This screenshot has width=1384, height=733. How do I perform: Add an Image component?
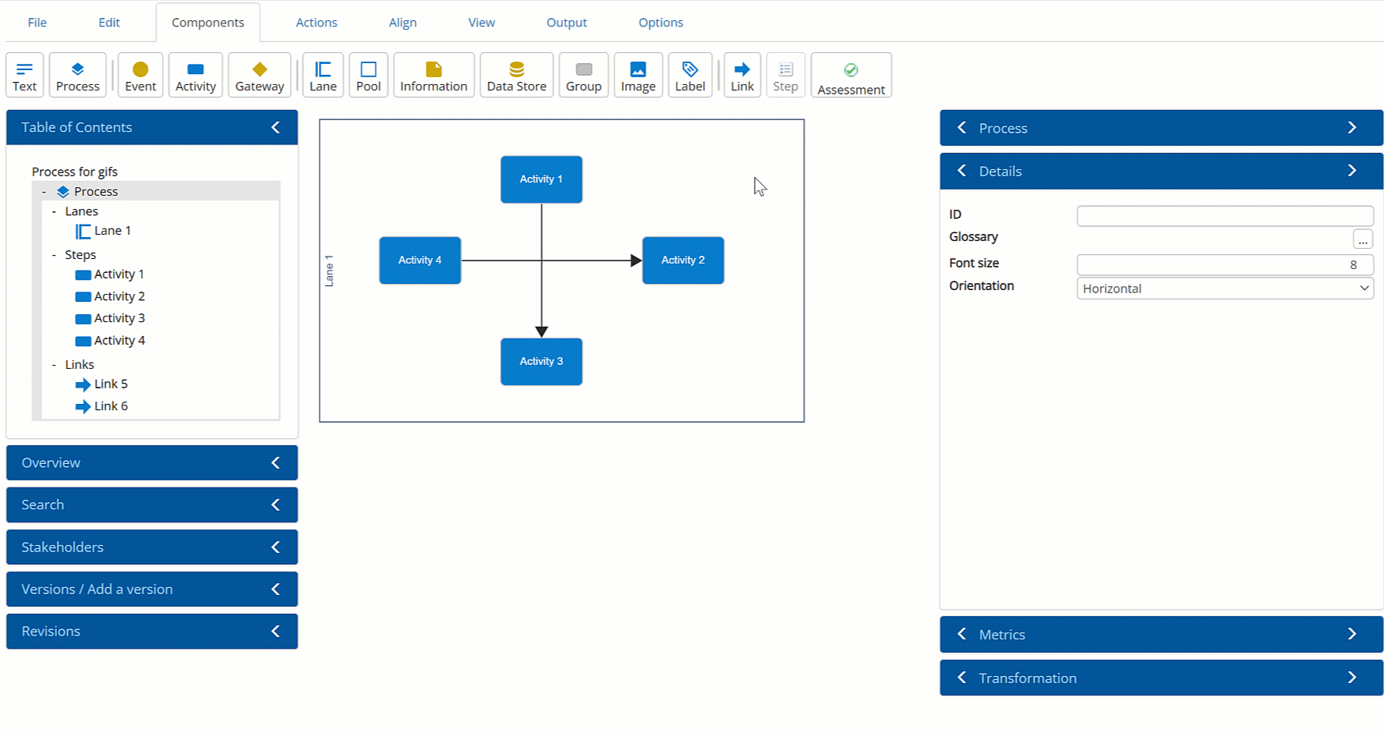[638, 76]
